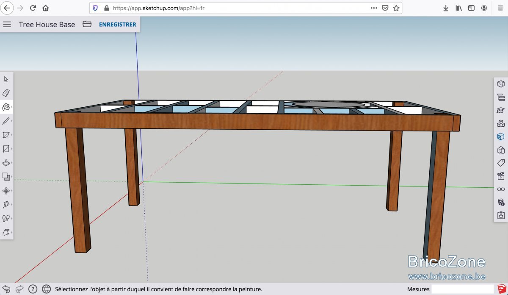Viewport: 508px width, 295px height.
Task: Select the Arc drawing tool
Action: (x=6, y=135)
